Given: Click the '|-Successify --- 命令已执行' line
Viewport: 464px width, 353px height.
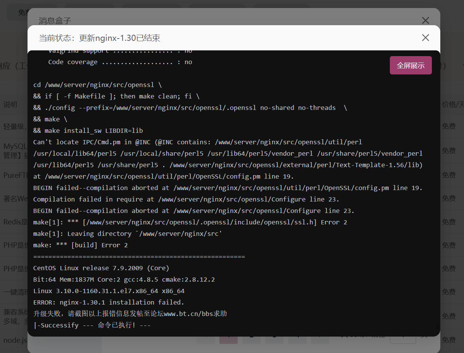Looking at the screenshot, I should [x=92, y=325].
